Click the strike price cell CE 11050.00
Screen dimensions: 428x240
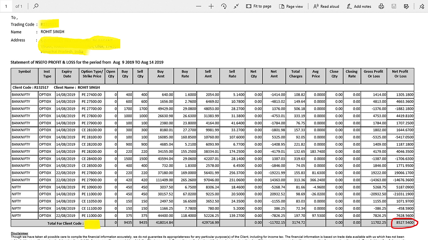(92, 201)
